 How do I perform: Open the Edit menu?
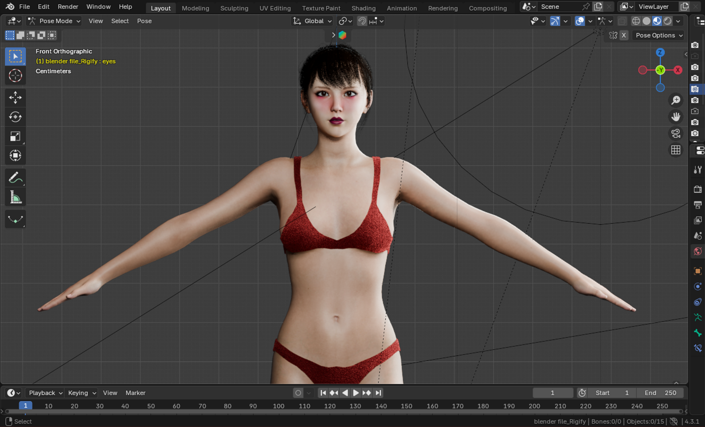tap(44, 7)
